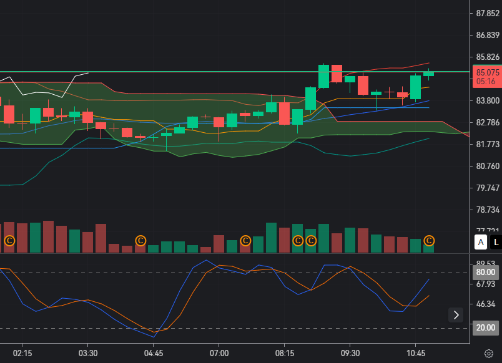Click the circled C marker near 02:15
The height and width of the screenshot is (363, 502).
[x=10, y=240]
